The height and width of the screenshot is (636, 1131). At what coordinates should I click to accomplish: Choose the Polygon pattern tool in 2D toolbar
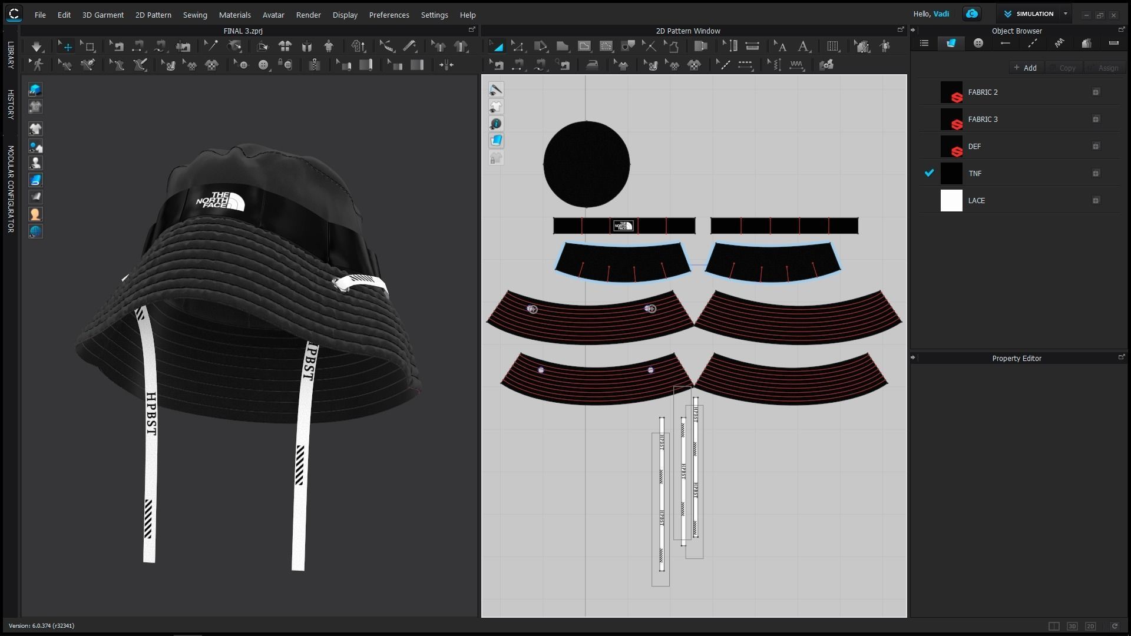coord(540,46)
